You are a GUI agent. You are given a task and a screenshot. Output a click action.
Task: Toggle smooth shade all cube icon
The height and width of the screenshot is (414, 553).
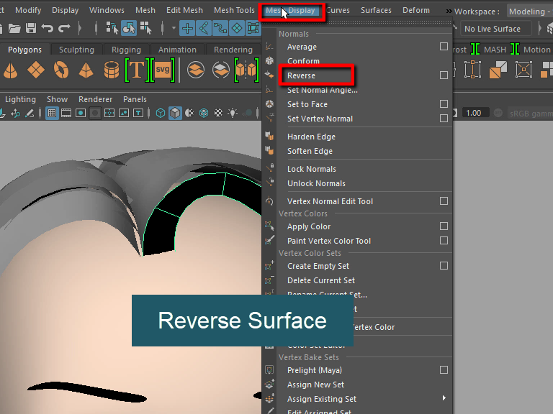click(x=175, y=113)
